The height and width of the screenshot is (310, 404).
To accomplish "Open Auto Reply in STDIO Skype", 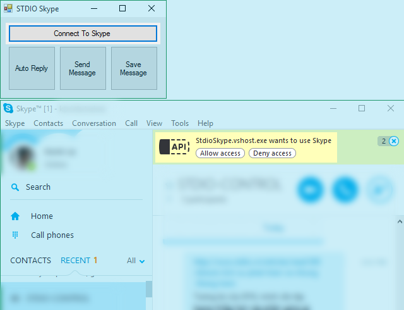I will (32, 68).
